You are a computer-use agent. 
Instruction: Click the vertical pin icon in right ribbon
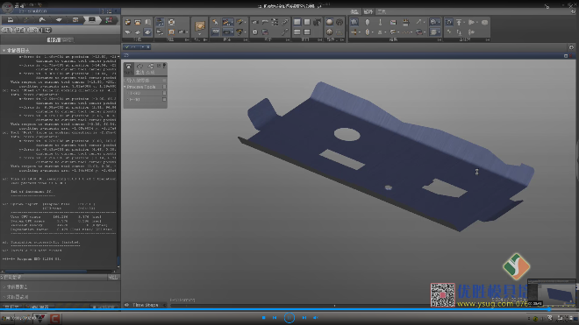point(380,22)
